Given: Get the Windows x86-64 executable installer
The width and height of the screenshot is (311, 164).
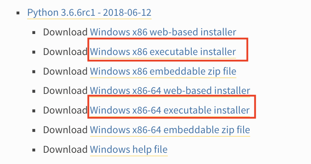Looking at the screenshot, I should coord(170,110).
